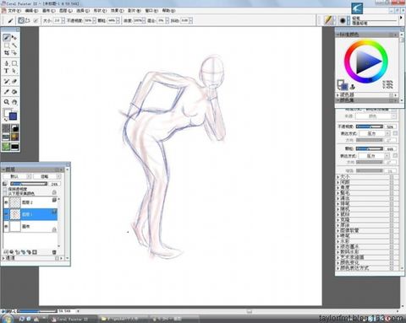
Task: Open the brush variant selector icon
Action: point(343,20)
